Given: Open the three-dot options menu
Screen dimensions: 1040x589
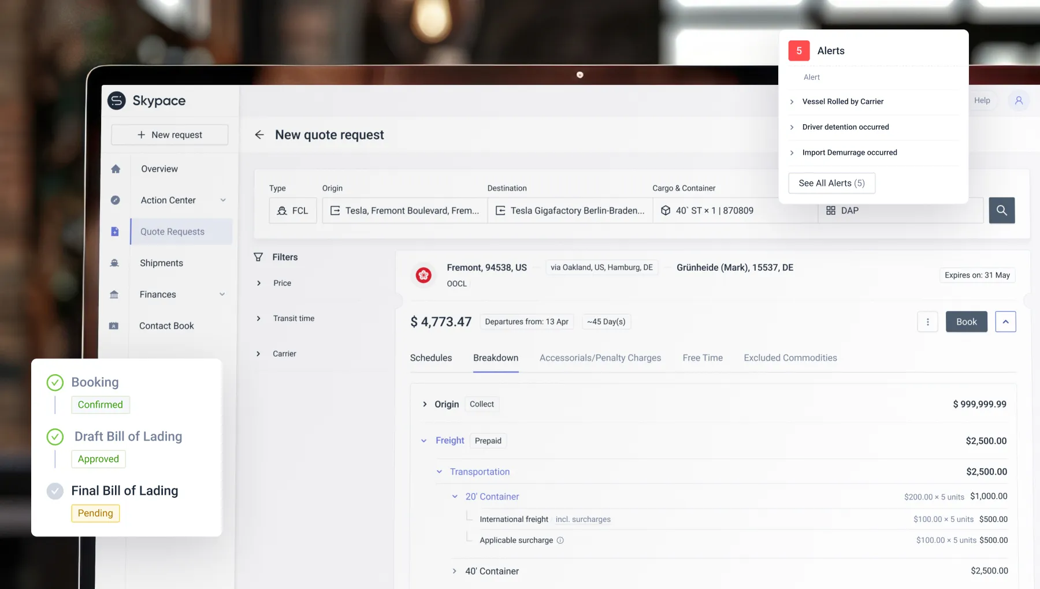Looking at the screenshot, I should click(x=928, y=322).
